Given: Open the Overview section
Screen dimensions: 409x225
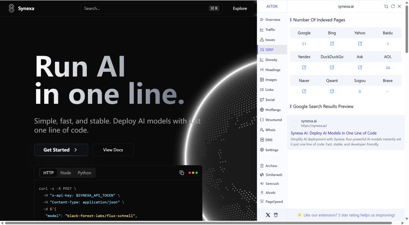Looking at the screenshot, I should coord(272,20).
